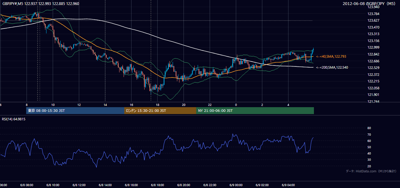400x188 pixels.
Task: Click the hour label 14 under the chart
Action: (x=105, y=105)
